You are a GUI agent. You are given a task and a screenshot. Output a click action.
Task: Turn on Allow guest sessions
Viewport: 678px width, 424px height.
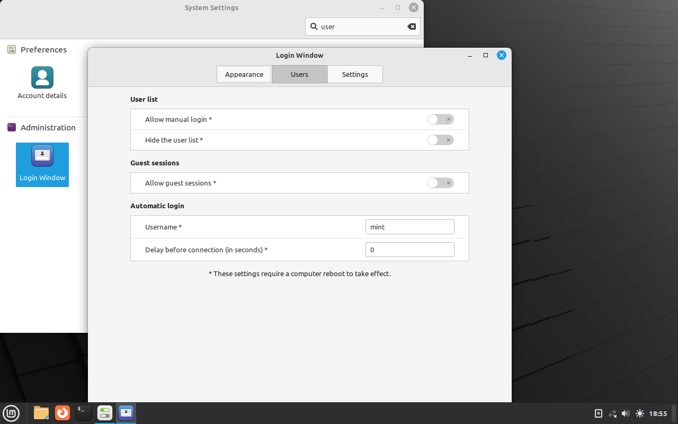click(440, 183)
